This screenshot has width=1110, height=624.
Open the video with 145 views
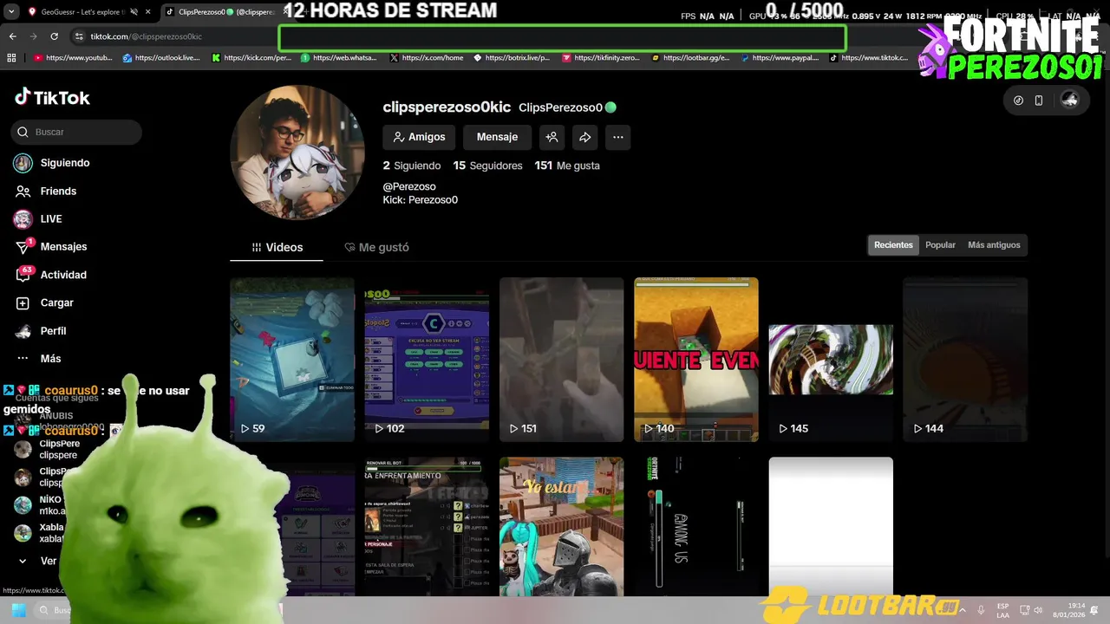[x=831, y=360]
